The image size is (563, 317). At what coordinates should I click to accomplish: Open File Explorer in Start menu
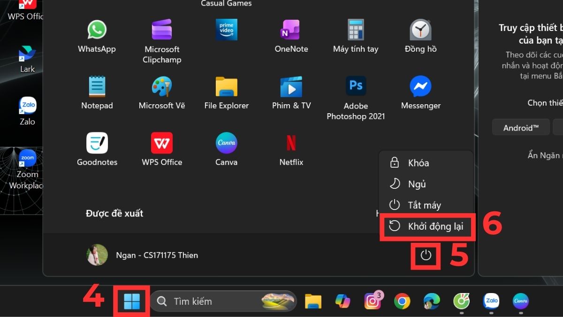pos(227,93)
